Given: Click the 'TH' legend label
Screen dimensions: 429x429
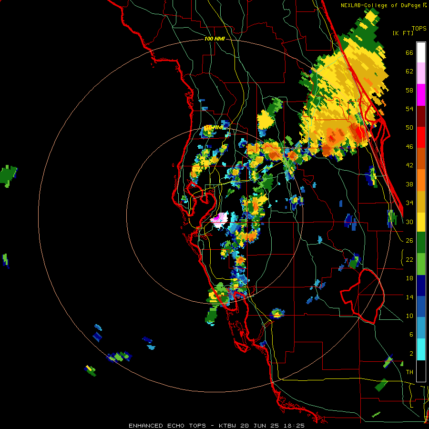Looking at the screenshot, I should pos(409,372).
